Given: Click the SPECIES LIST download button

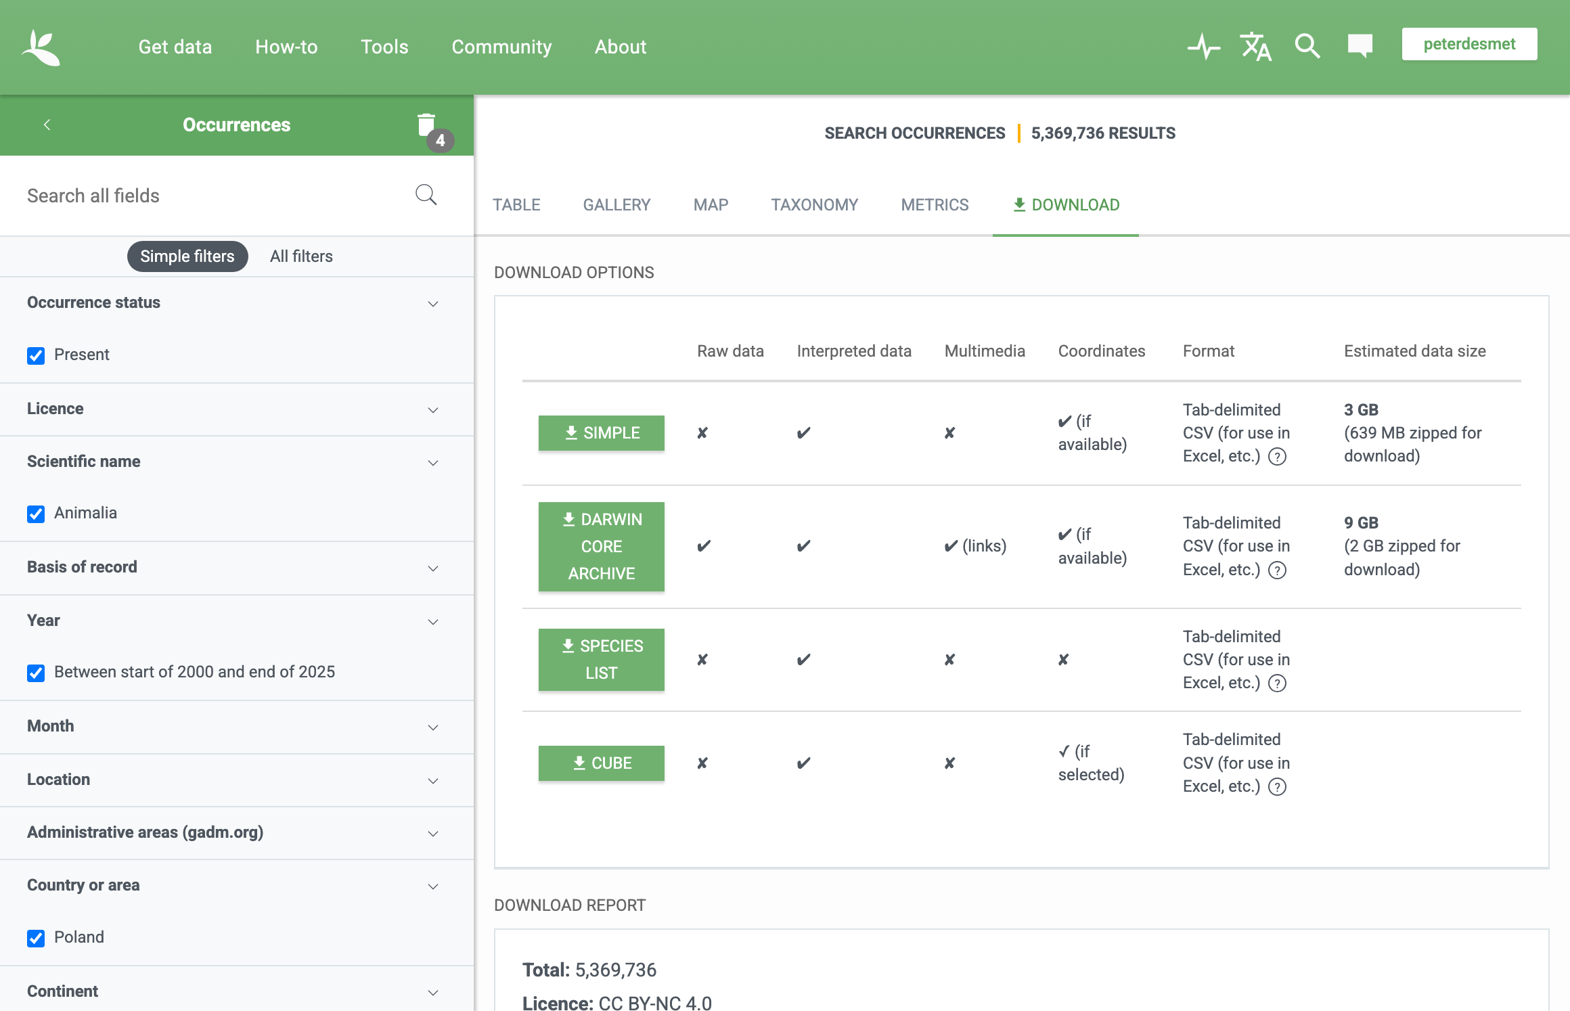Looking at the screenshot, I should pos(602,660).
